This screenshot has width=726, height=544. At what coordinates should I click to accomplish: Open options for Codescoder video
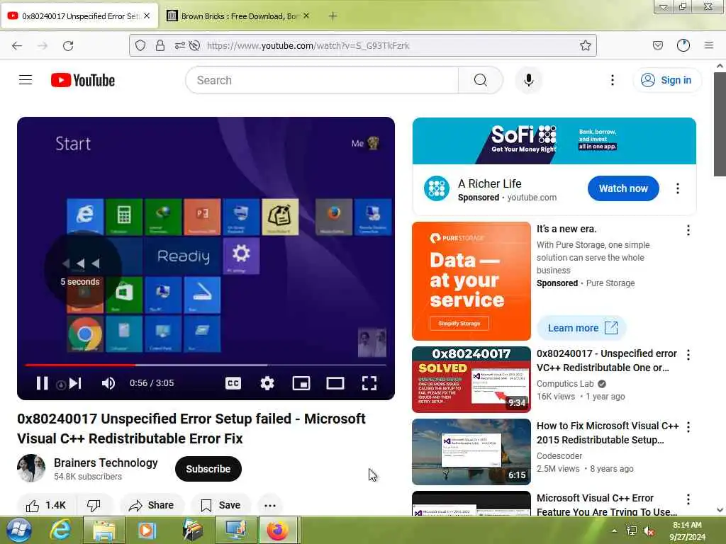(x=688, y=426)
